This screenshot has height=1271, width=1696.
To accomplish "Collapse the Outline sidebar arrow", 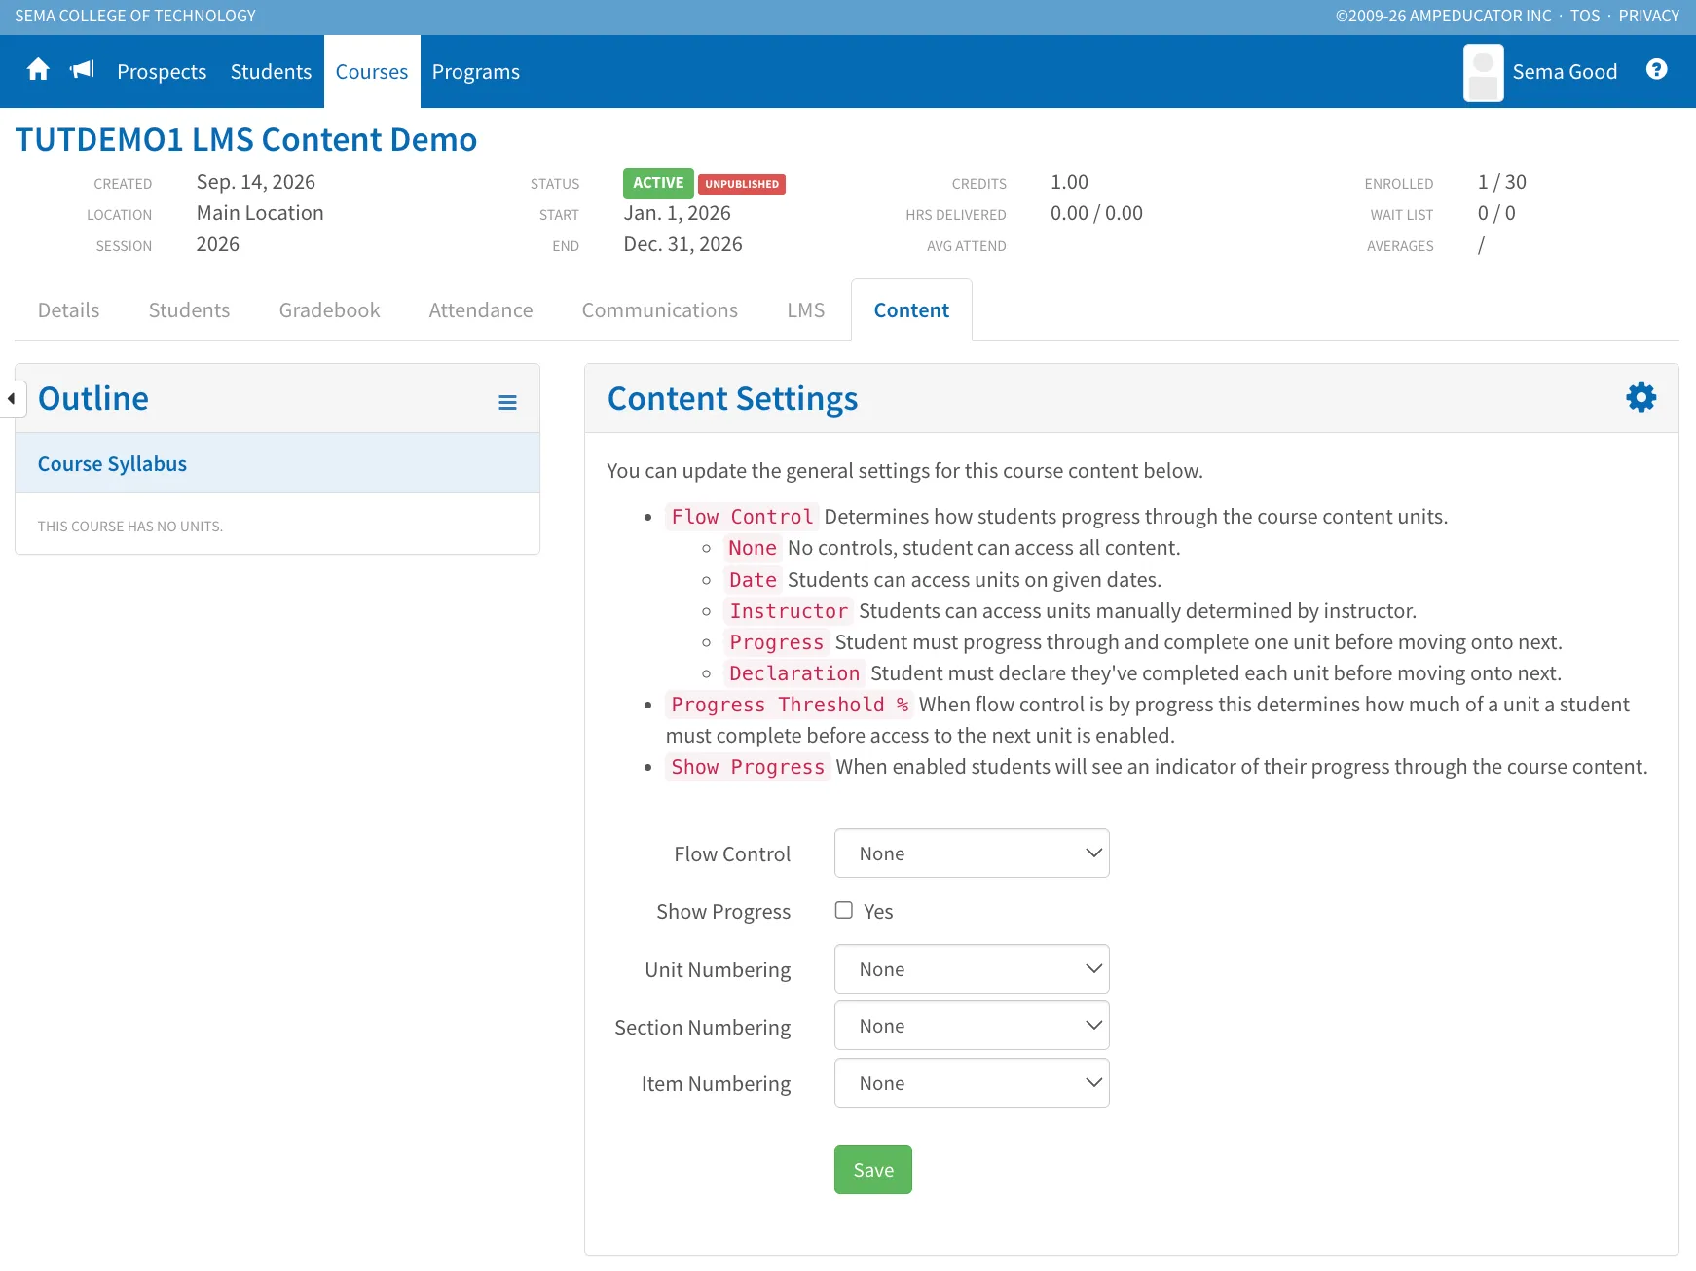I will (12, 398).
